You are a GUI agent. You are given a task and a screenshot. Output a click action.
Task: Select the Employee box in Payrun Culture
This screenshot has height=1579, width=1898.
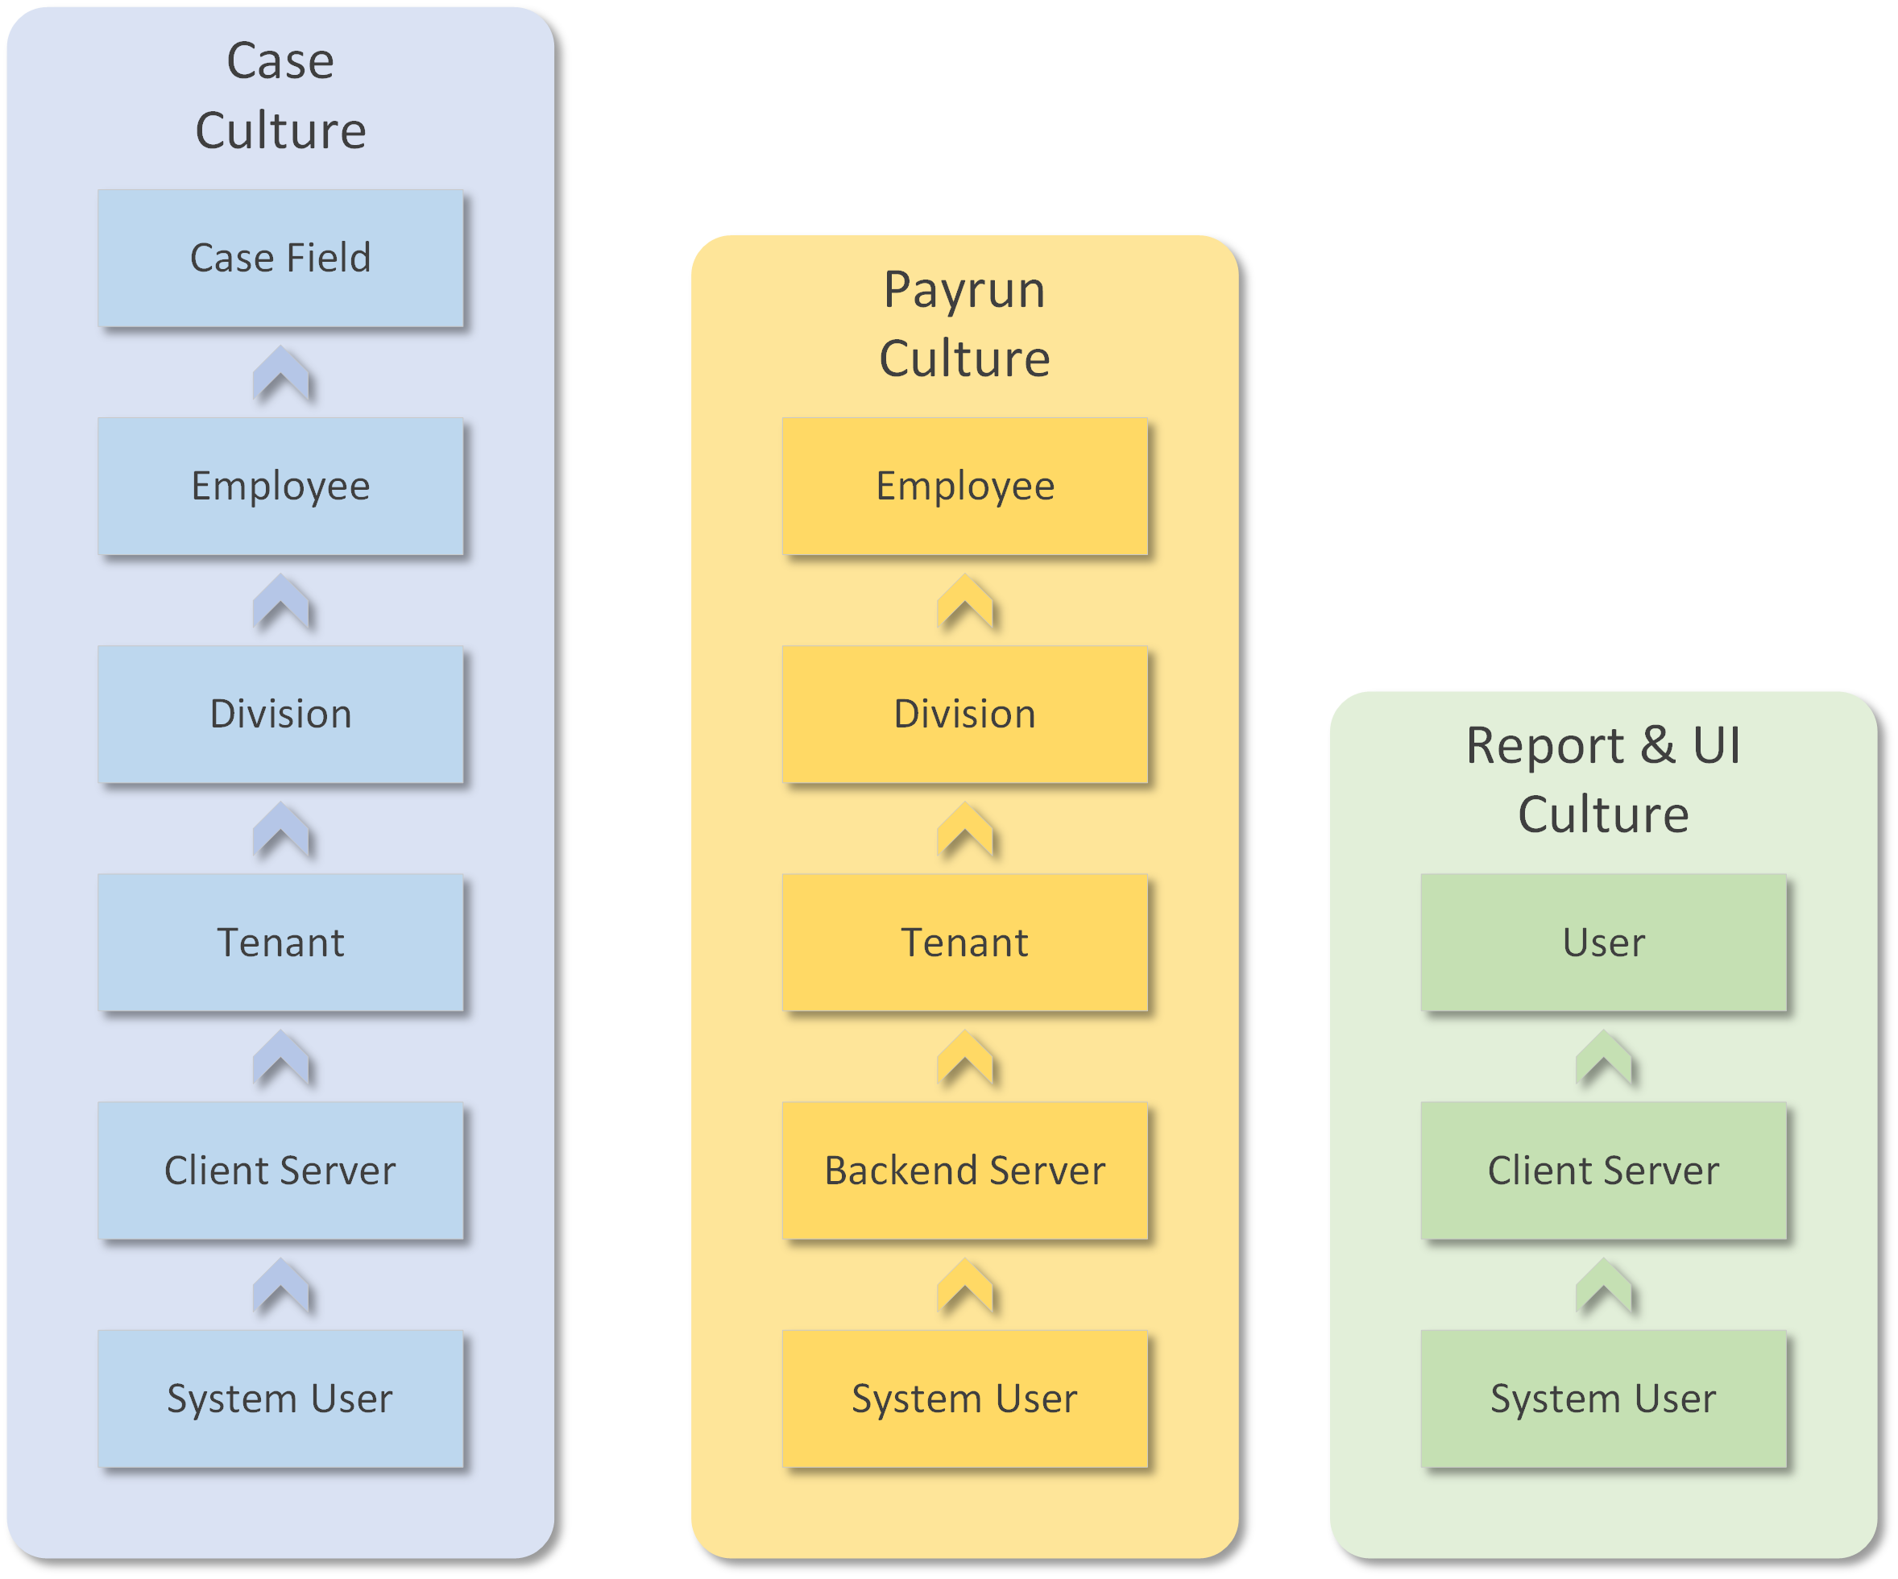tap(964, 487)
